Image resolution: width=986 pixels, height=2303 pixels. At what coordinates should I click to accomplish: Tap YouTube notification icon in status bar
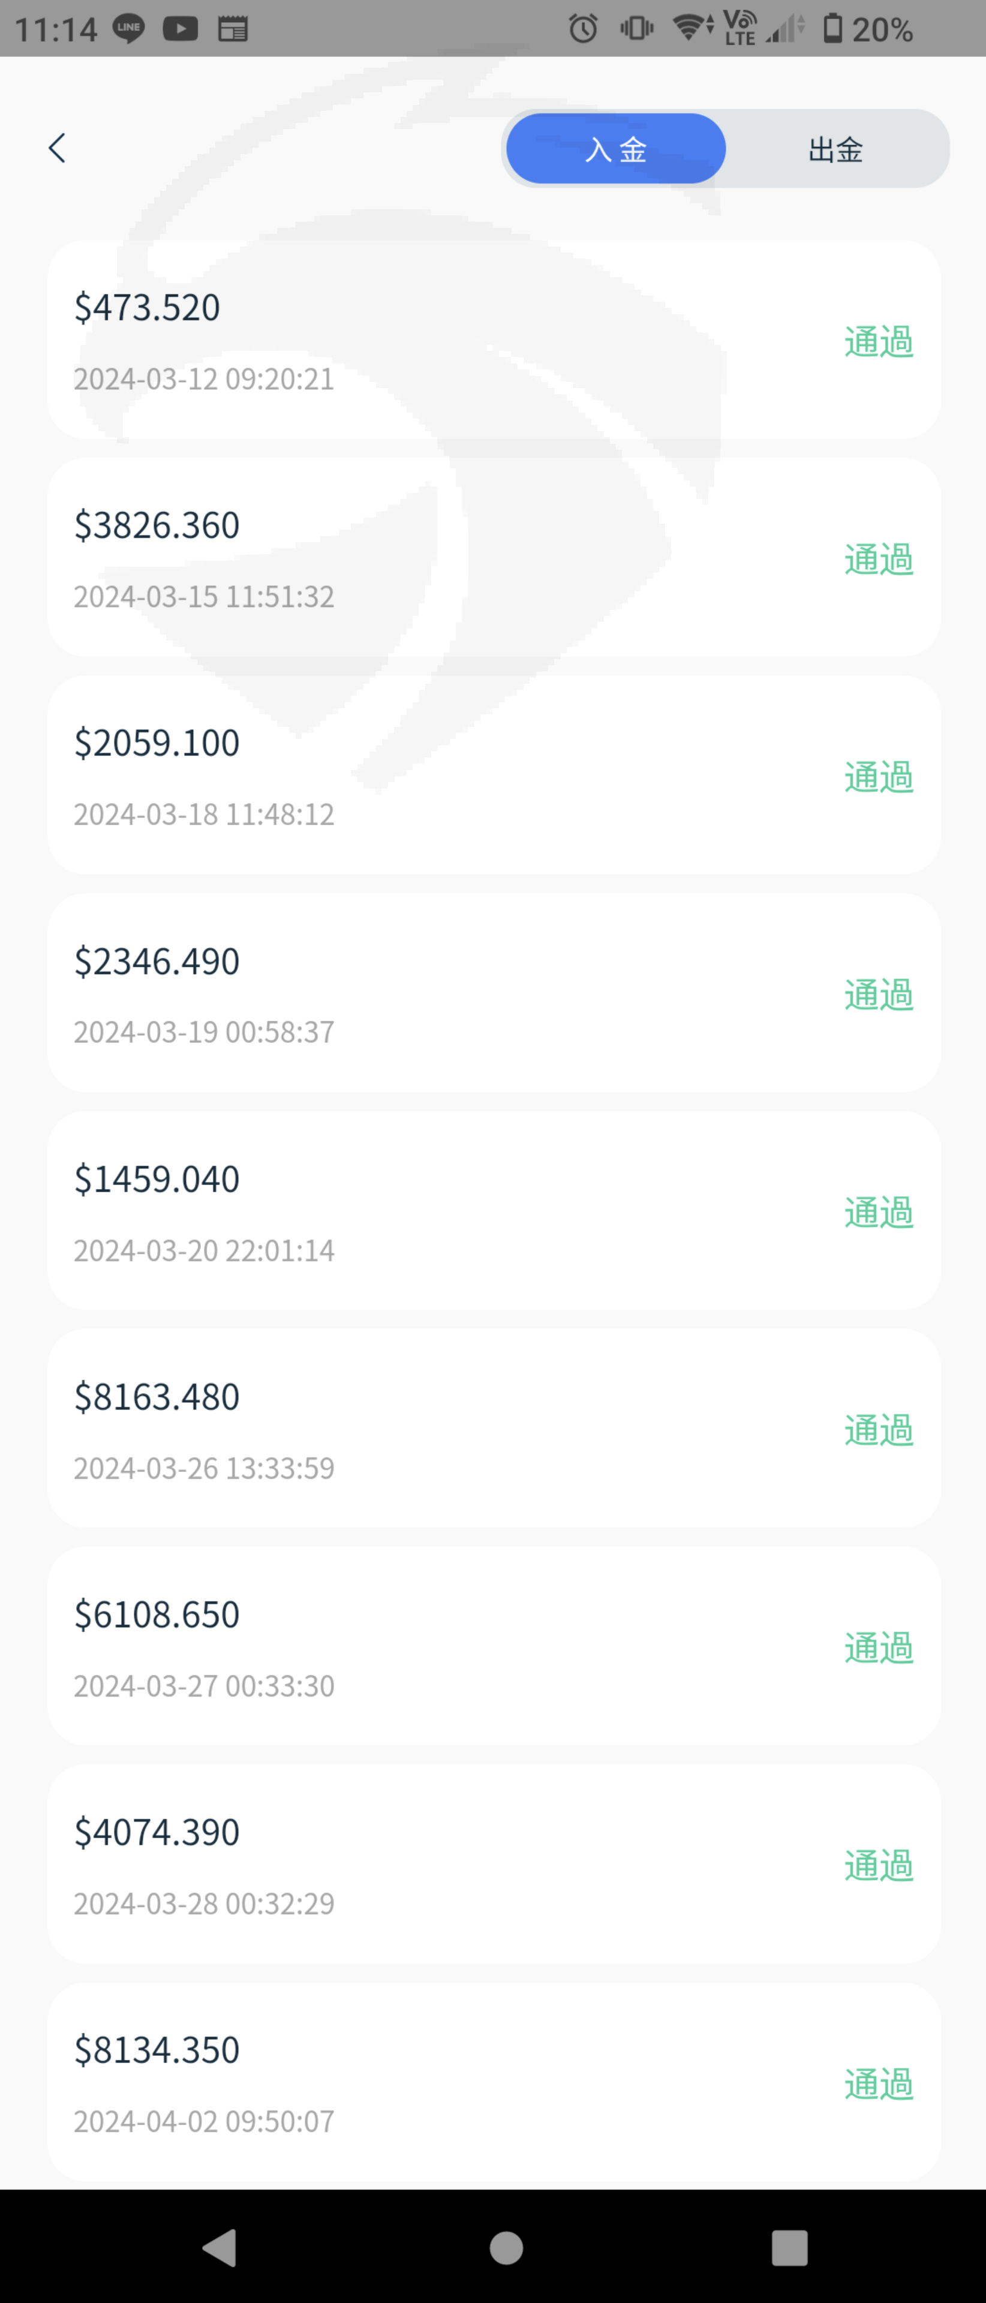pyautogui.click(x=181, y=29)
